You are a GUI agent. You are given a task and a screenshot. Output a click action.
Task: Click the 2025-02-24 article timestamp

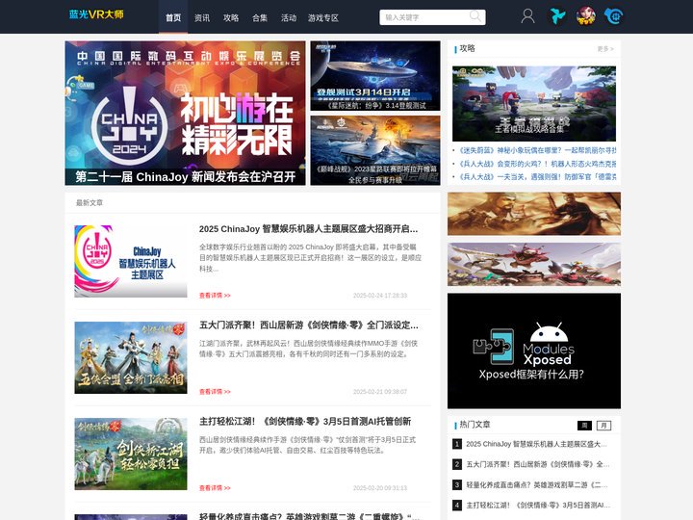(380, 296)
